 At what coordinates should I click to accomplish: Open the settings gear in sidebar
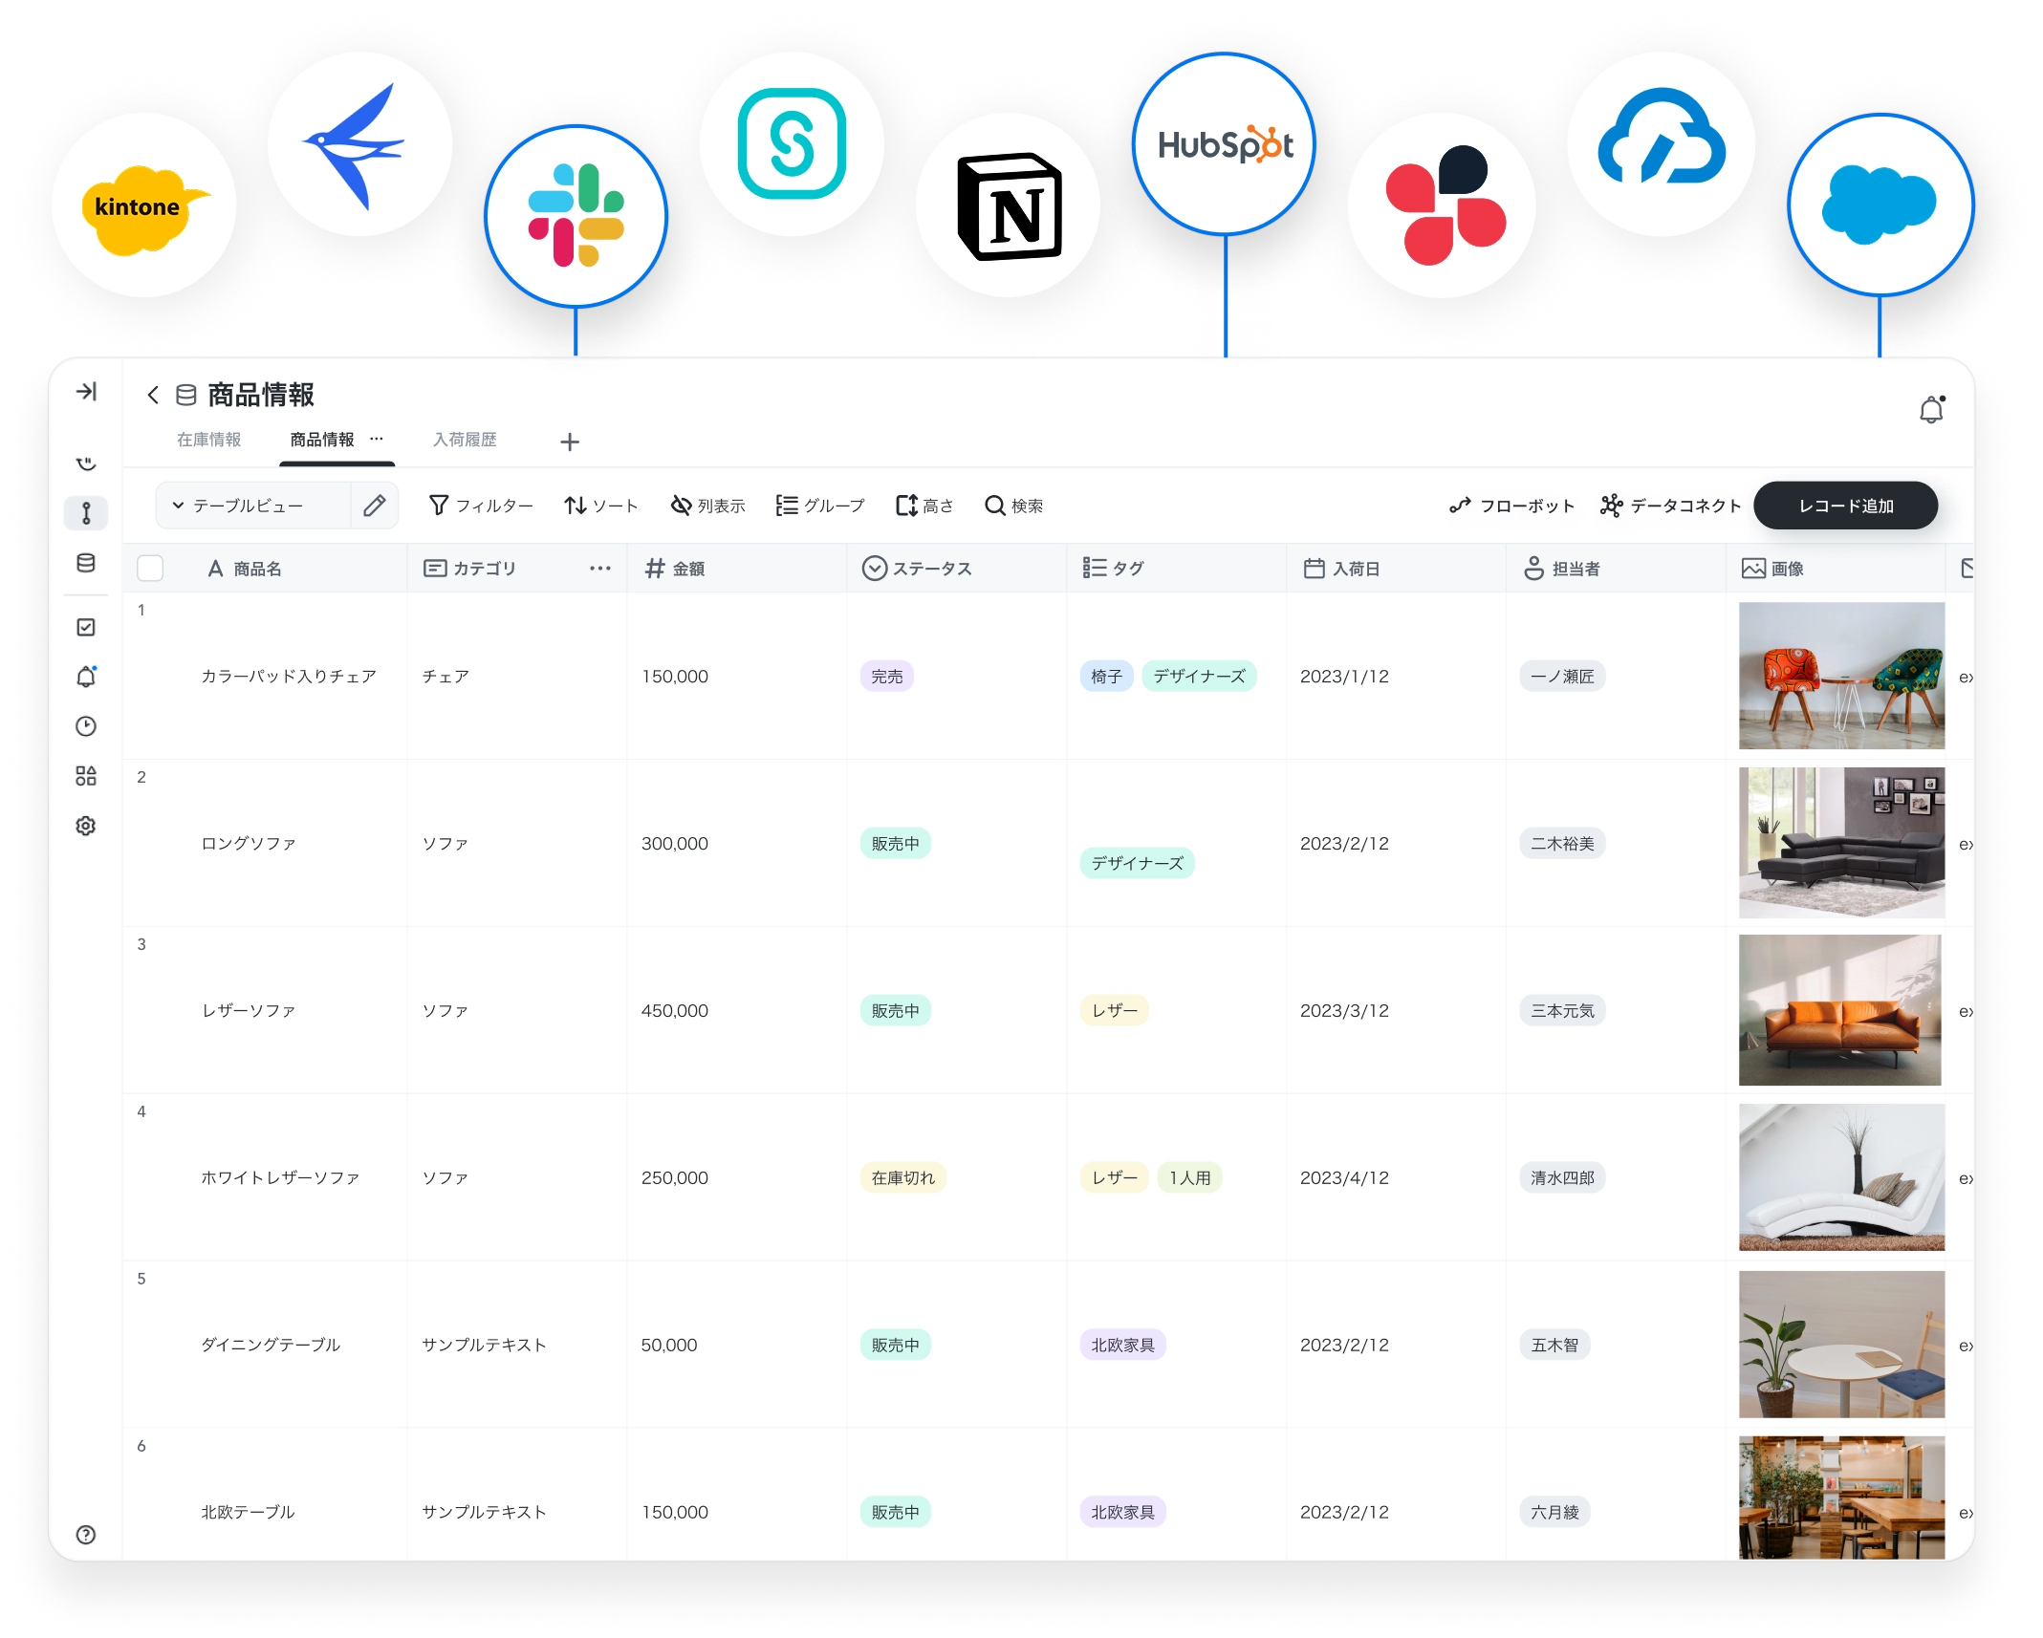[x=86, y=826]
